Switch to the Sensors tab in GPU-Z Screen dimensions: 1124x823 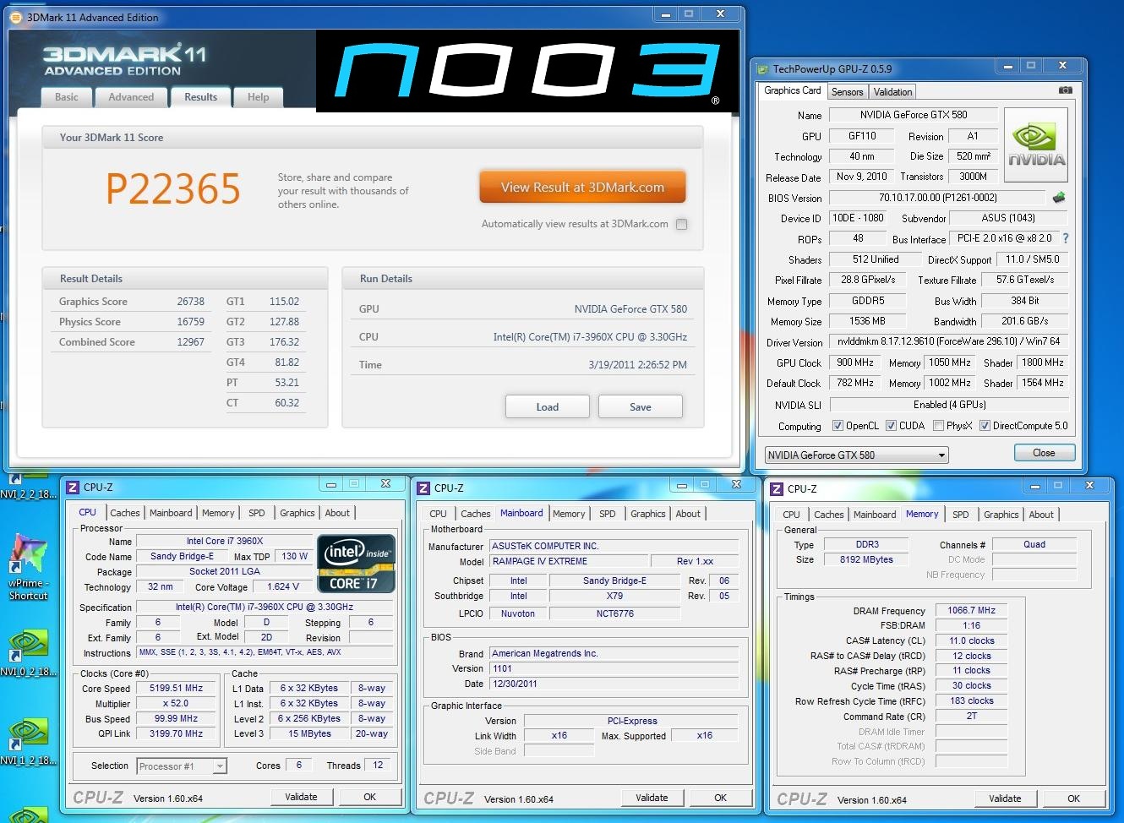point(847,92)
